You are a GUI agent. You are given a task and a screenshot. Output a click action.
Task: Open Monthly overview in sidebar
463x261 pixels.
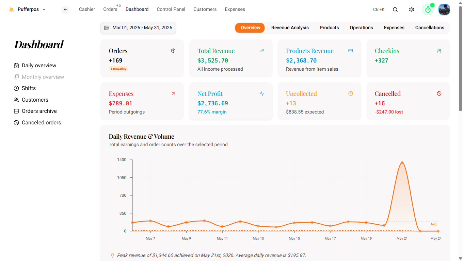39,77
